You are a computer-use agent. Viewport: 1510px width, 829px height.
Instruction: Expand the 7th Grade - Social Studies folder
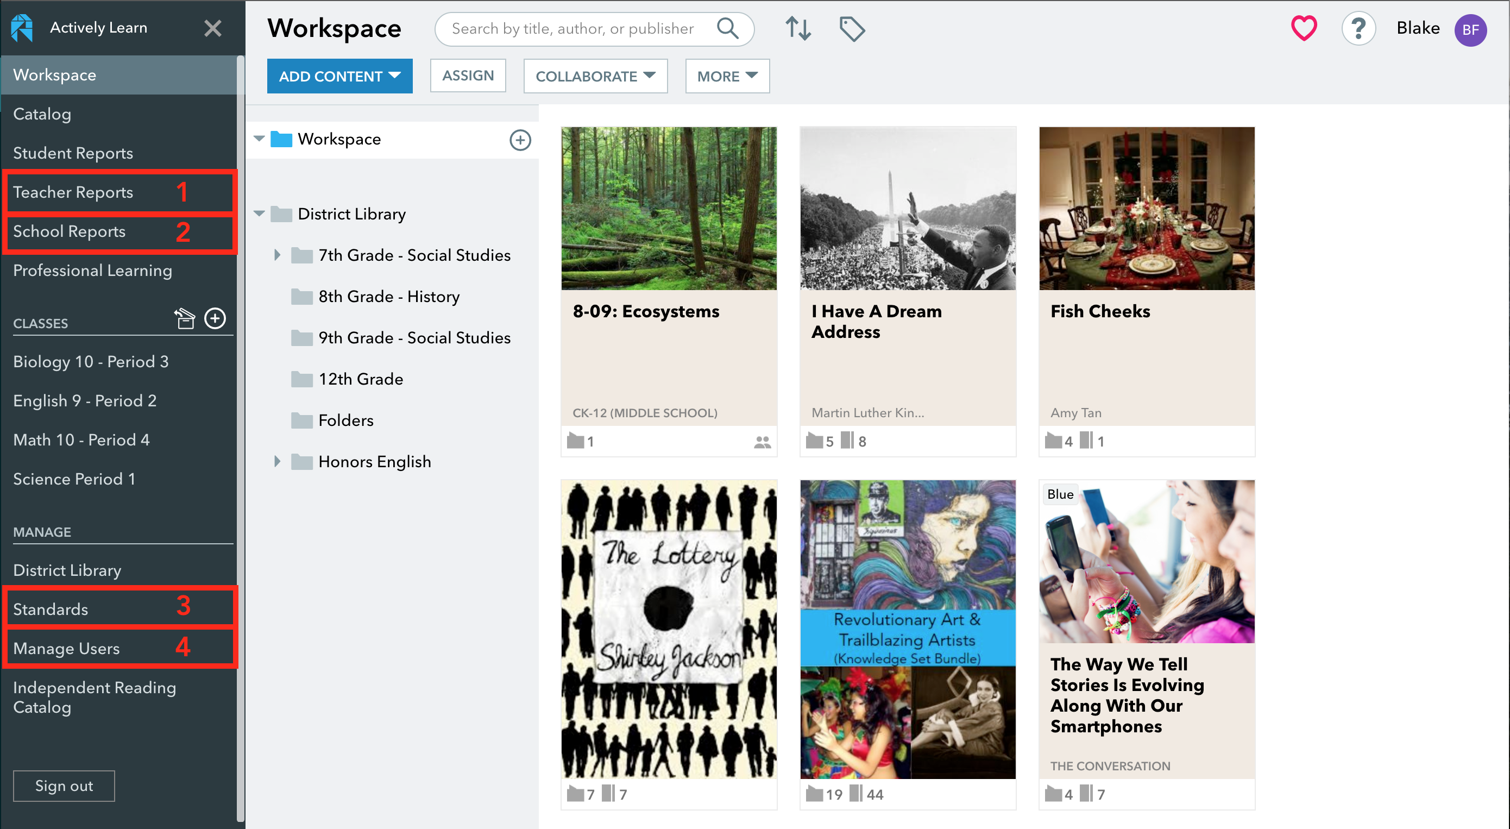(x=278, y=254)
